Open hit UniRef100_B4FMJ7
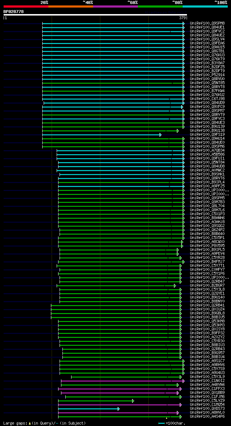This screenshot has width=231, height=426. [x=207, y=262]
